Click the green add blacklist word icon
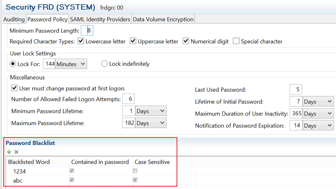This screenshot has height=189, width=336. pyautogui.click(x=9, y=152)
